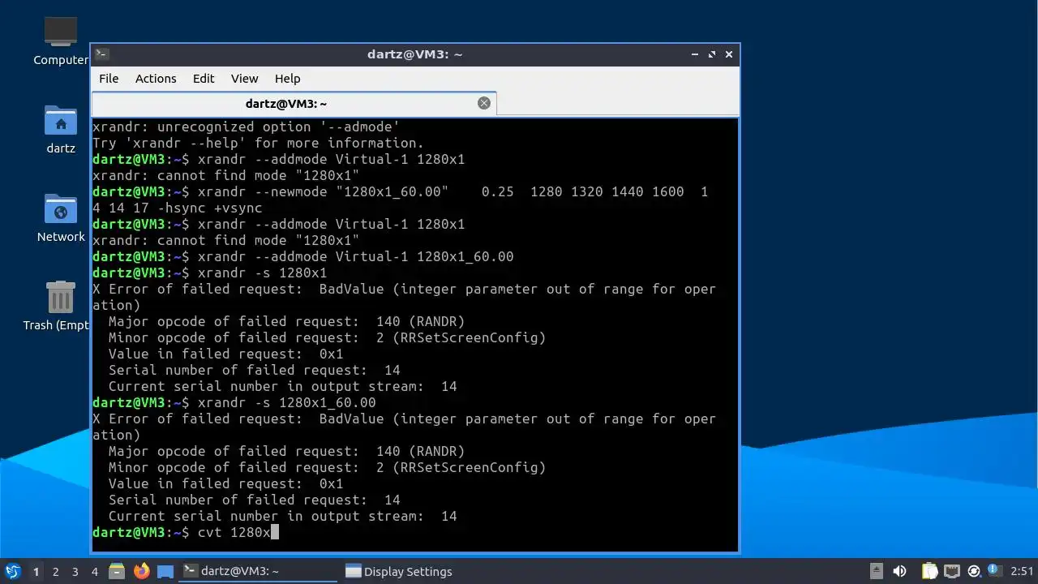Maximize the terminal window

click(x=712, y=54)
